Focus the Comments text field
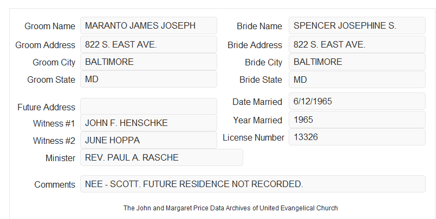The height and width of the screenshot is (219, 436). [x=253, y=184]
